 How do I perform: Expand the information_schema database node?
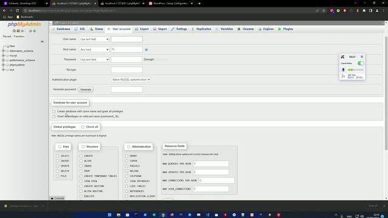[x=4, y=51]
